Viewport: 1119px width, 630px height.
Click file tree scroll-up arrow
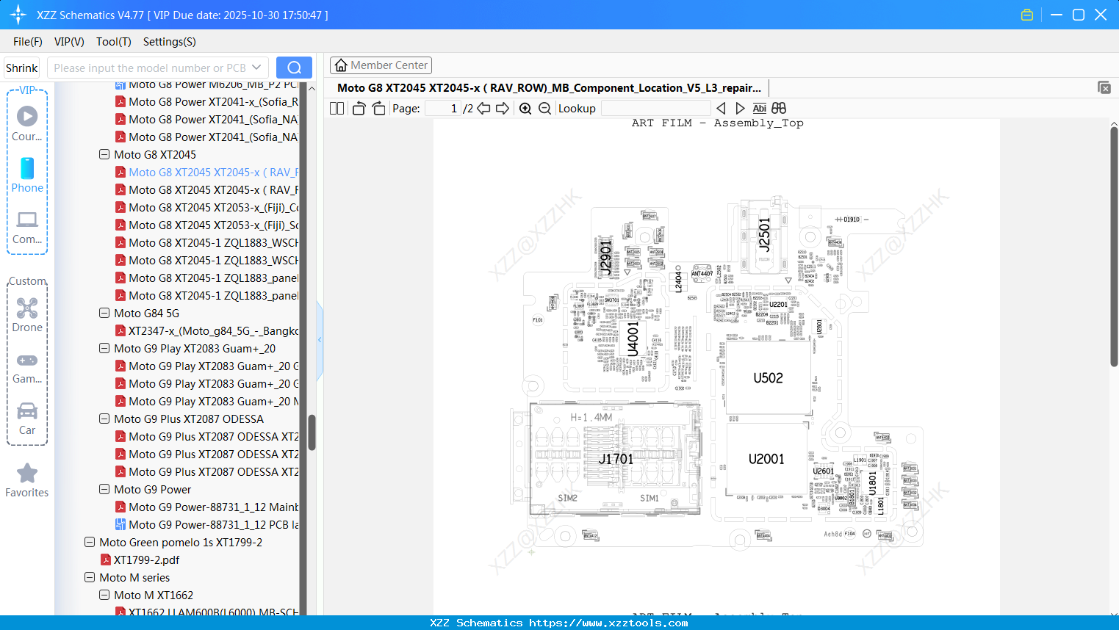pos(312,88)
